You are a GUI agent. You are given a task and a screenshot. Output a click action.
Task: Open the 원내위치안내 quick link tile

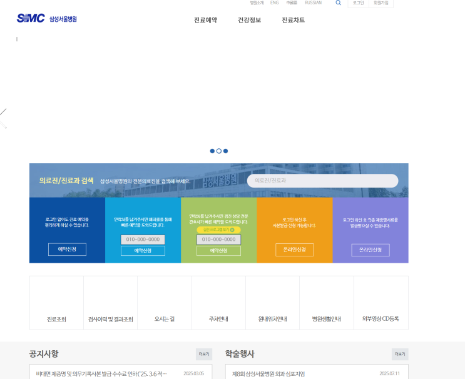272,303
